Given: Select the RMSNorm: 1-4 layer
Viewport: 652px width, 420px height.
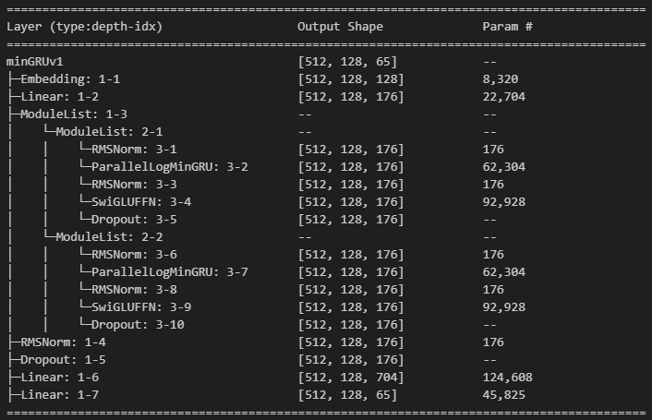Looking at the screenshot, I should click(63, 342).
